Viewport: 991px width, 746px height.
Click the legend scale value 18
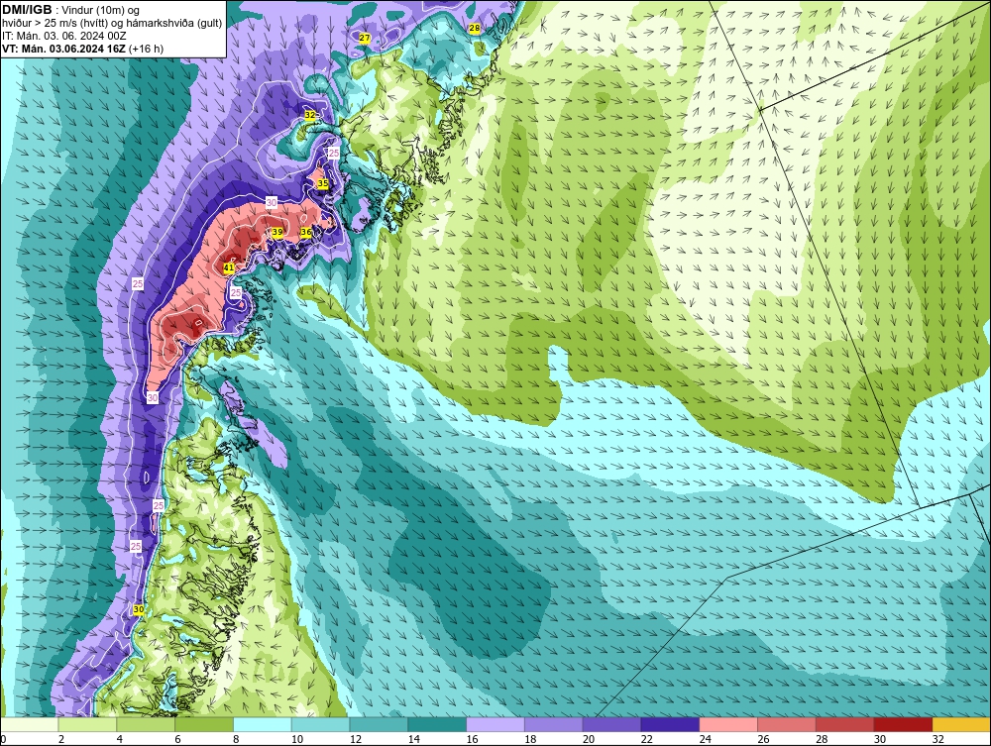pos(529,739)
